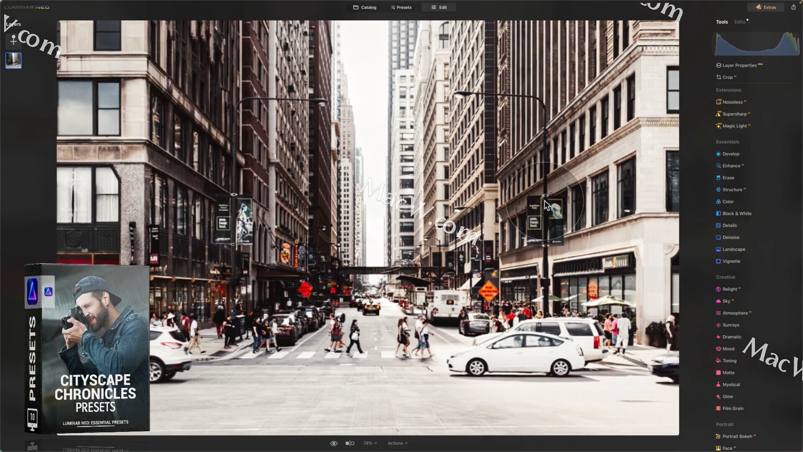The width and height of the screenshot is (803, 452).
Task: Toggle the Black & White panel
Action: (737, 213)
